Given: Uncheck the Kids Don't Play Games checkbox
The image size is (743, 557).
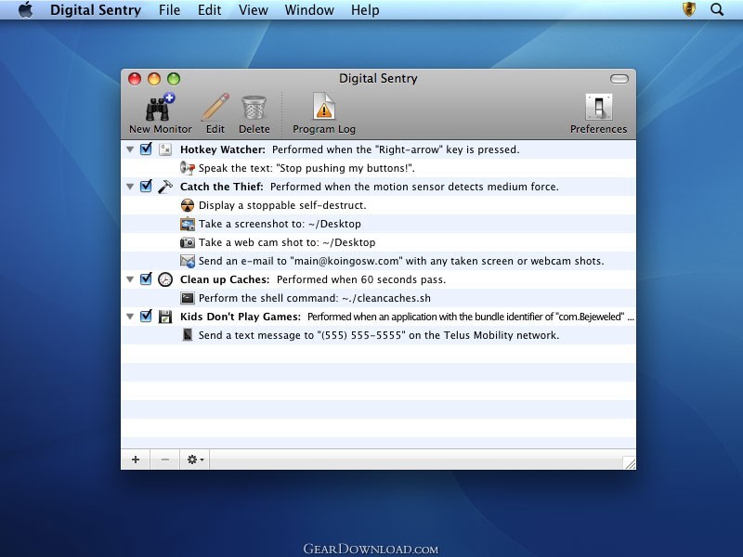Looking at the screenshot, I should tap(146, 316).
